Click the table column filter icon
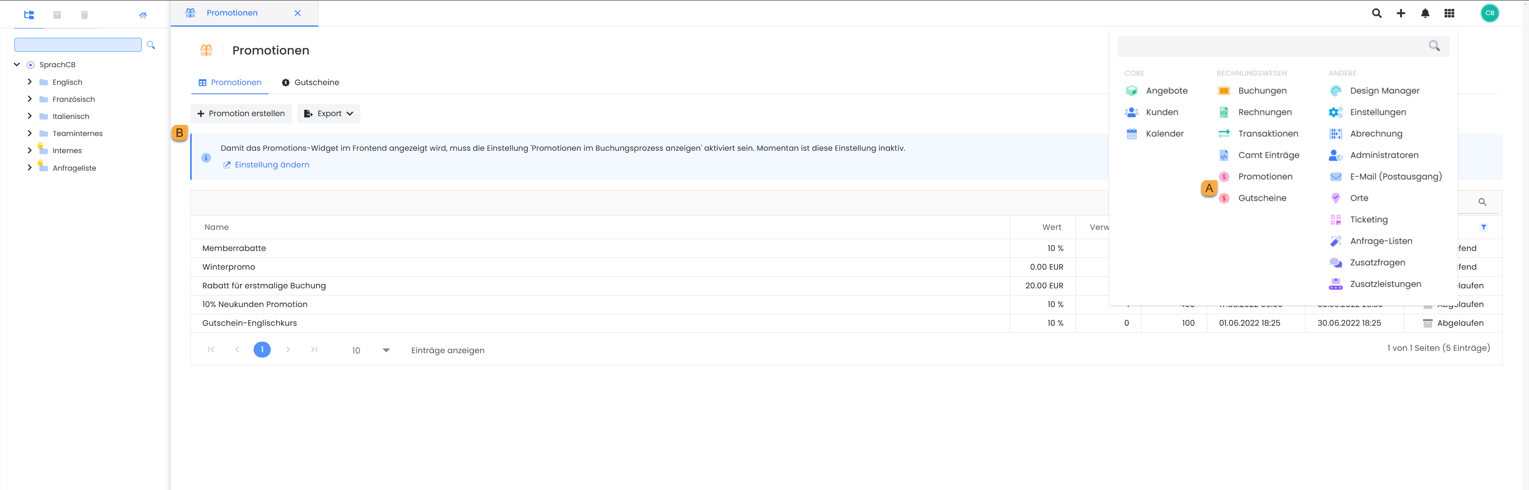The image size is (1529, 490). [x=1483, y=227]
